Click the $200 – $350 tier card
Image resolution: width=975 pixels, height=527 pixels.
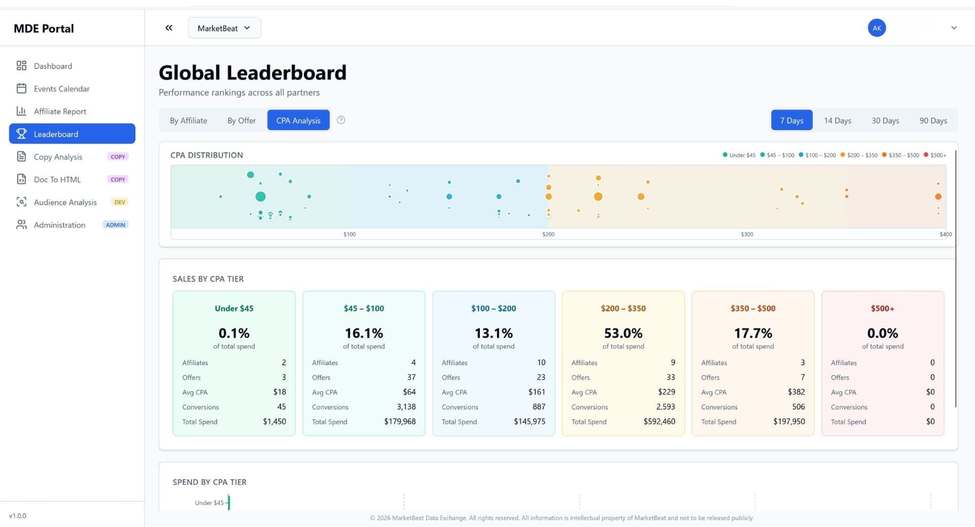point(623,363)
